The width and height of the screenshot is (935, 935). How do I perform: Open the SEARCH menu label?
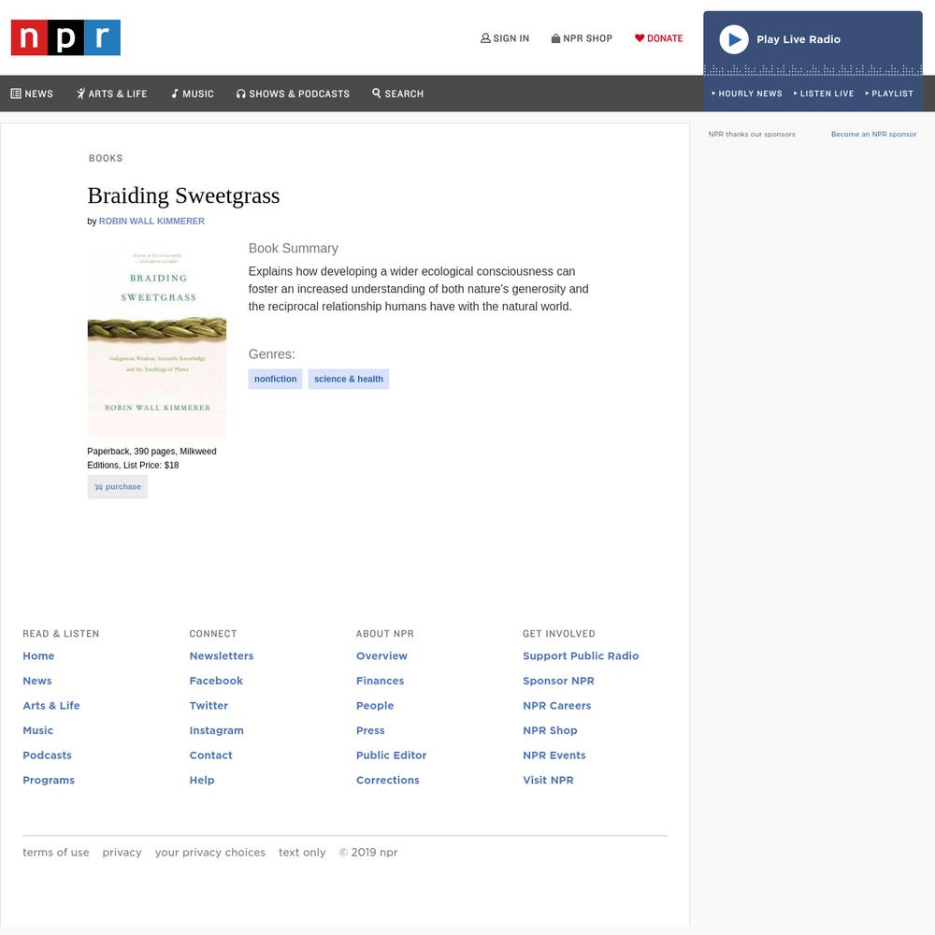404,93
